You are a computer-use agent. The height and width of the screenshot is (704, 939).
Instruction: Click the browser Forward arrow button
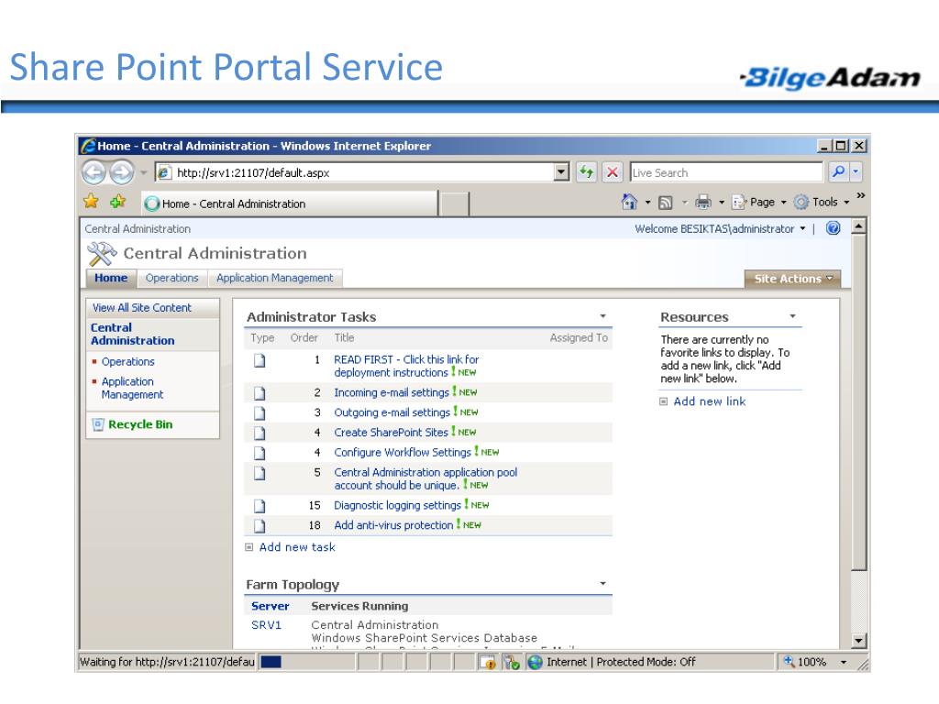pyautogui.click(x=122, y=172)
